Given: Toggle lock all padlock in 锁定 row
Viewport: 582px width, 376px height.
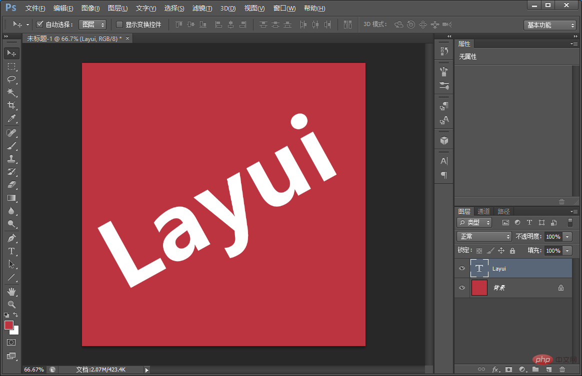Looking at the screenshot, I should 512,251.
